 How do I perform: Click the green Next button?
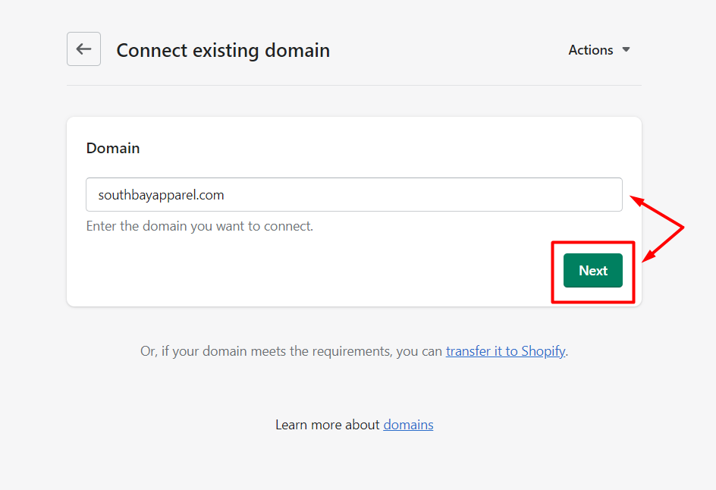click(592, 271)
